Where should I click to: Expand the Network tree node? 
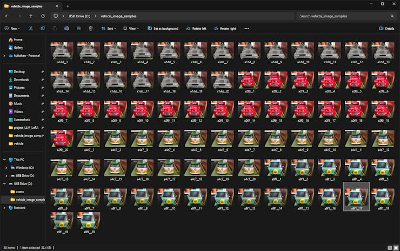pyautogui.click(x=4, y=207)
